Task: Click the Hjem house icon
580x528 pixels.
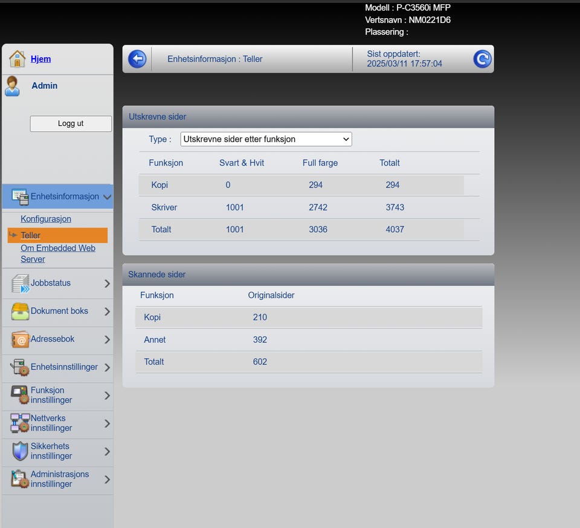Action: 17,59
